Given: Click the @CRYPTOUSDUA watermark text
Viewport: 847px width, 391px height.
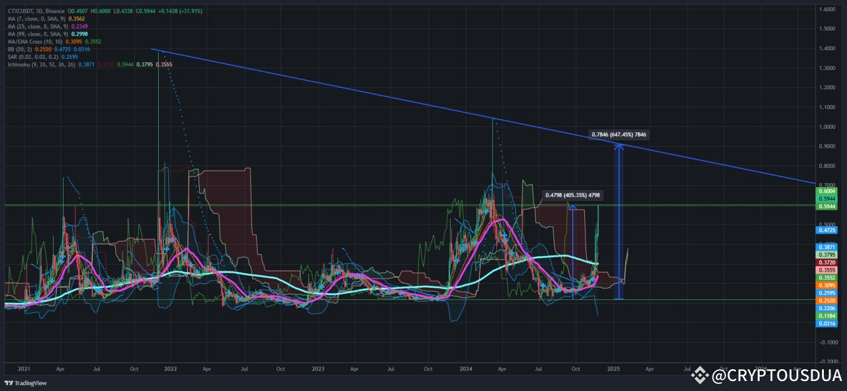Looking at the screenshot, I should pos(774,375).
